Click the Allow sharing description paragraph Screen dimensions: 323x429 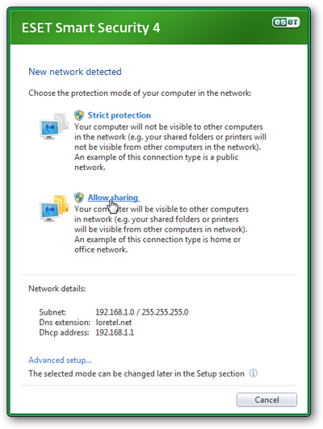coord(161,229)
